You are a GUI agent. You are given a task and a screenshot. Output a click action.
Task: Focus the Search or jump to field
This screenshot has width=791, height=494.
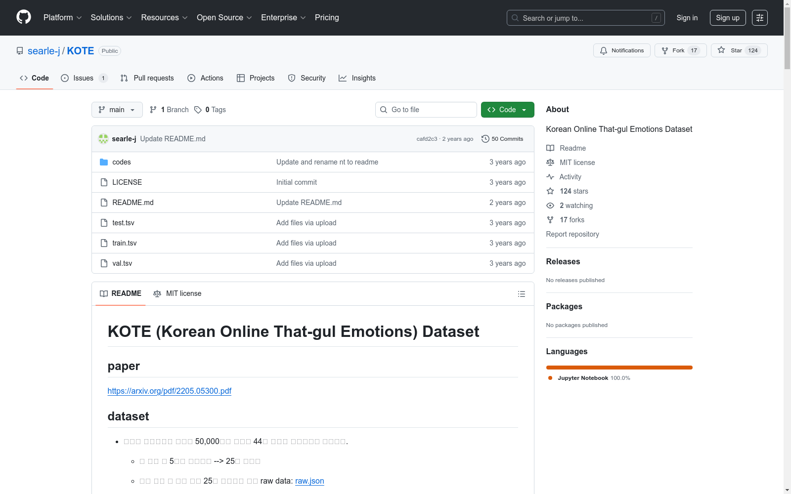586,18
